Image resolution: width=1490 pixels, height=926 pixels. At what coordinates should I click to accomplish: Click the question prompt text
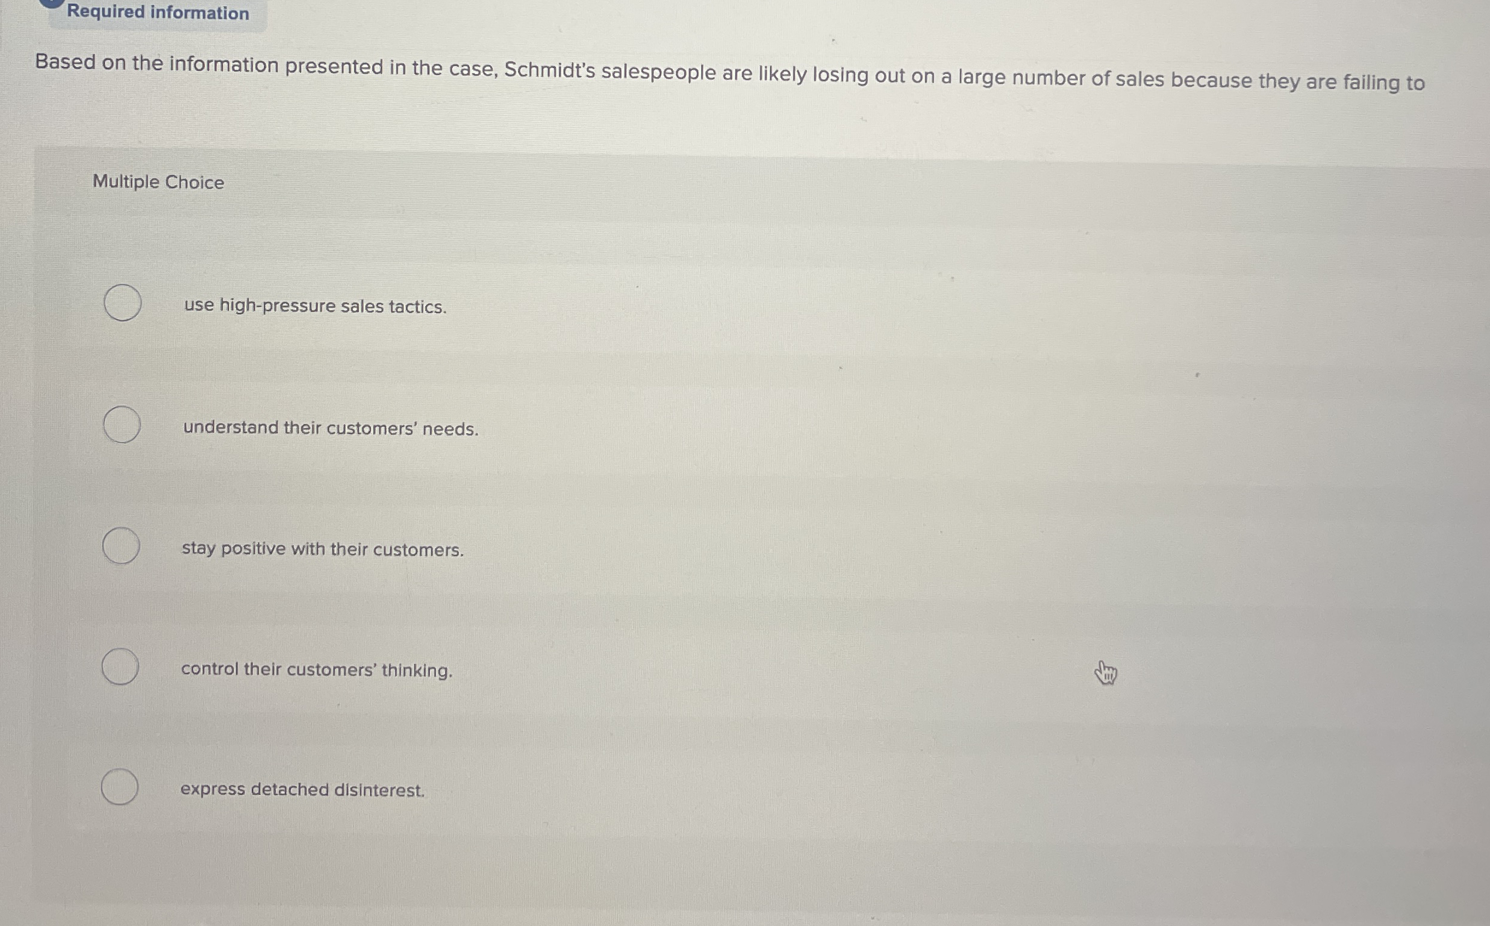click(x=729, y=74)
